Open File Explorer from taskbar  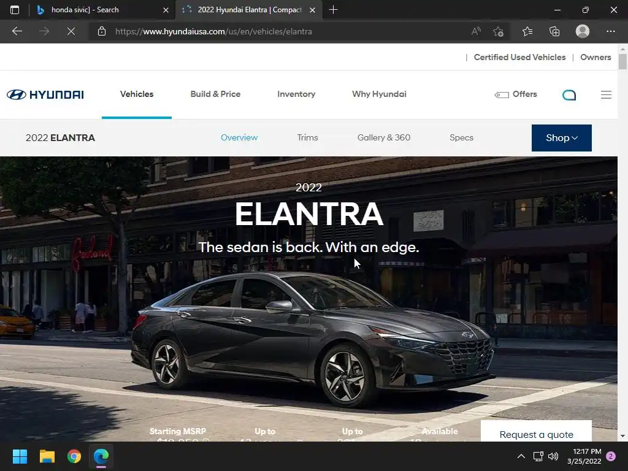coord(47,456)
